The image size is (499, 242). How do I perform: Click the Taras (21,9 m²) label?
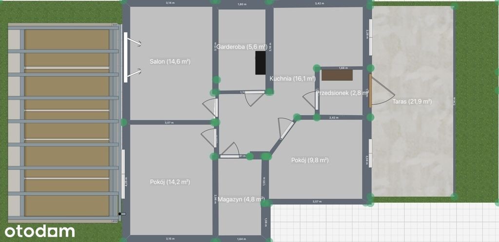(x=412, y=102)
